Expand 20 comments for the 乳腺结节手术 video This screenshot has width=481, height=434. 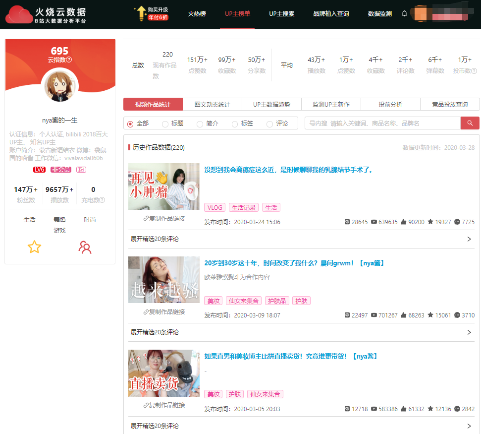click(301, 239)
